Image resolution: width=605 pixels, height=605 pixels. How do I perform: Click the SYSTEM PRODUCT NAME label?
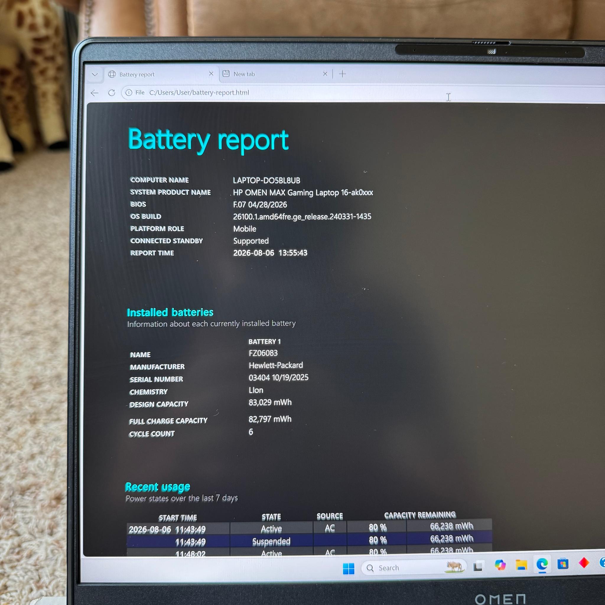170,192
